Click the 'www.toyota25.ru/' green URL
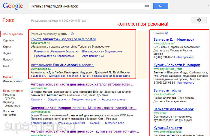Viewport: 210px width, 136px height. coord(164,94)
